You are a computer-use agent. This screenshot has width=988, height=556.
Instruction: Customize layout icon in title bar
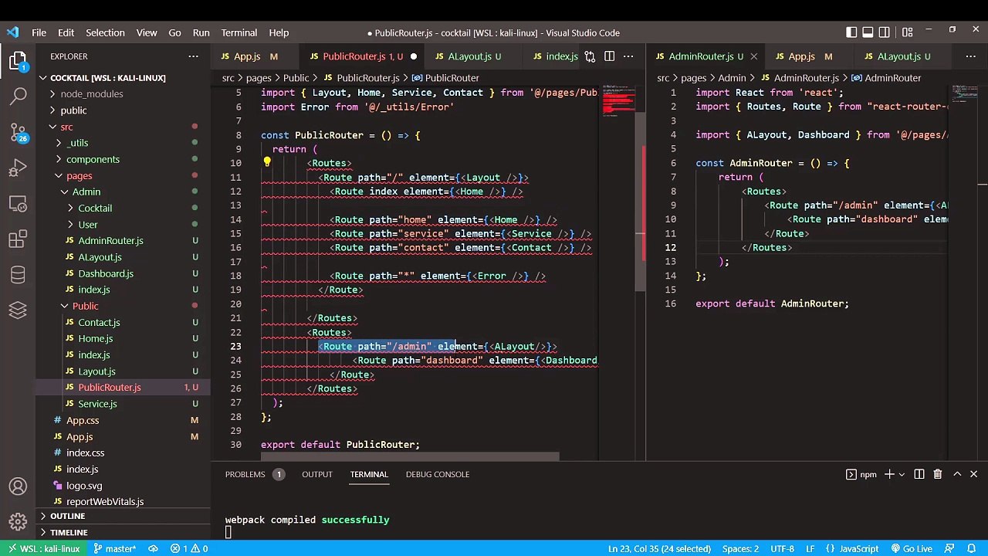907,32
